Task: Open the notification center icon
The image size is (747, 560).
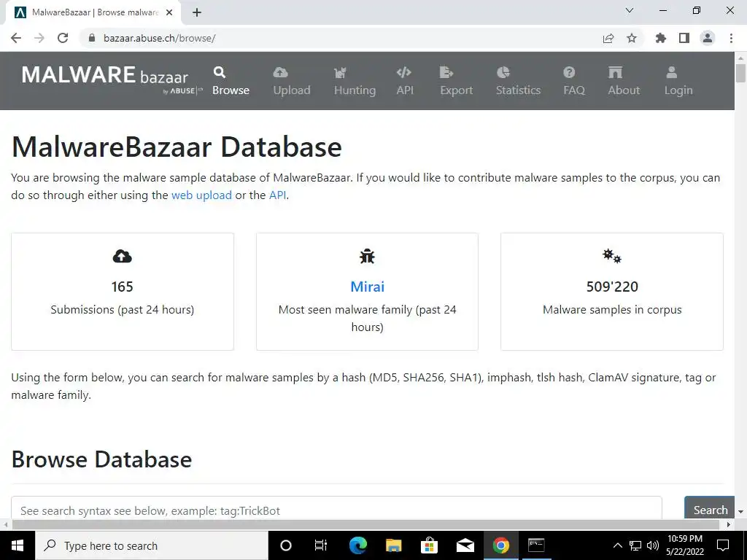Action: [x=723, y=545]
